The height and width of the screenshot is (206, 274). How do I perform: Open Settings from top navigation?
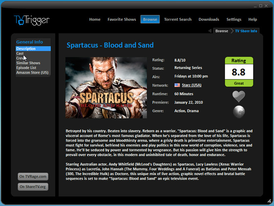coord(234,19)
